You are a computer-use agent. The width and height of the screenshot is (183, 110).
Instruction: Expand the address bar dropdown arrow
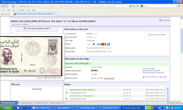coord(130,6)
